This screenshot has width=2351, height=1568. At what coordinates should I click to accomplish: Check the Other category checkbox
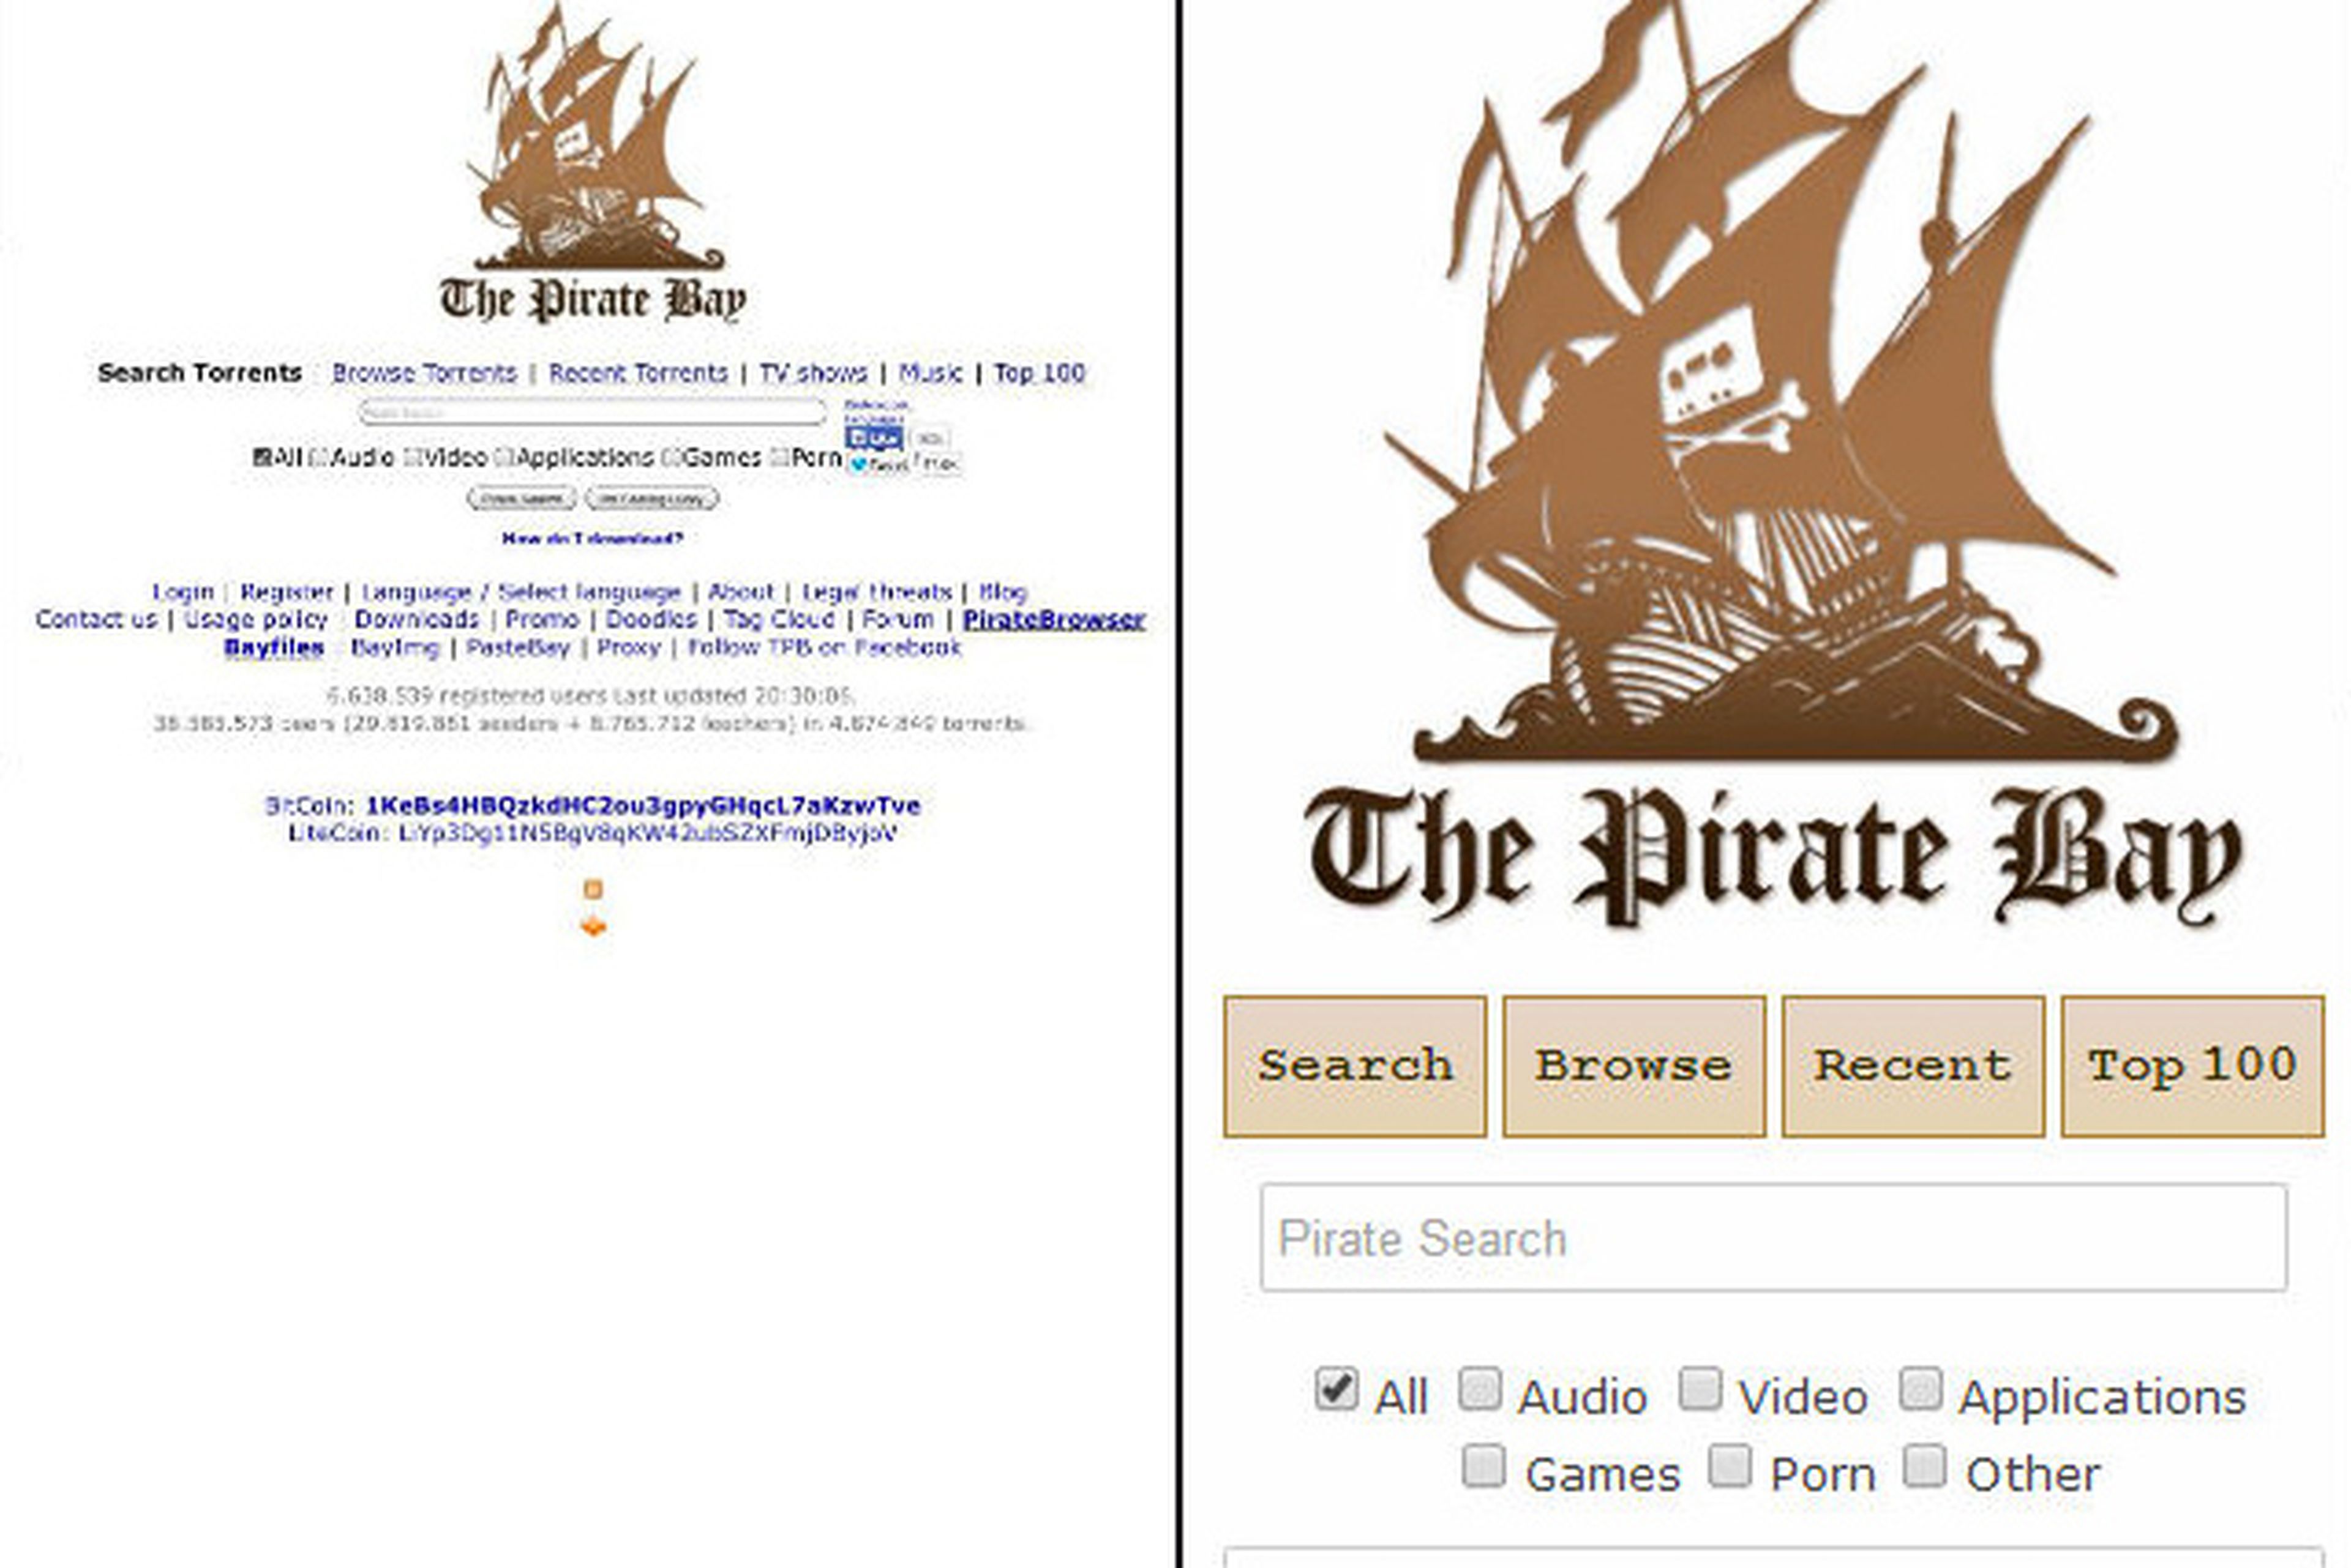click(1924, 1466)
